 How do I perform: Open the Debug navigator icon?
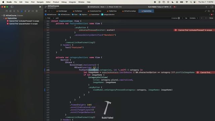pyautogui.click(x=29, y=11)
